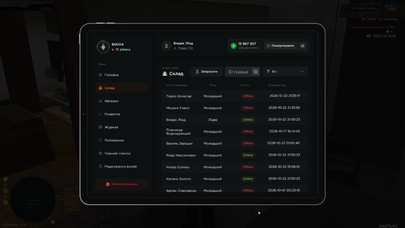Click the Східна Україна server label
The width and height of the screenshot is (405, 228).
coord(366,8)
